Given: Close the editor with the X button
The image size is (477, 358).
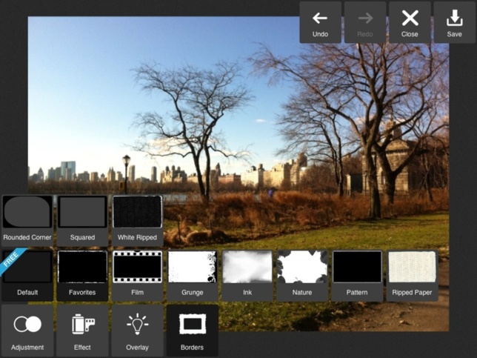Looking at the screenshot, I should pos(410,22).
